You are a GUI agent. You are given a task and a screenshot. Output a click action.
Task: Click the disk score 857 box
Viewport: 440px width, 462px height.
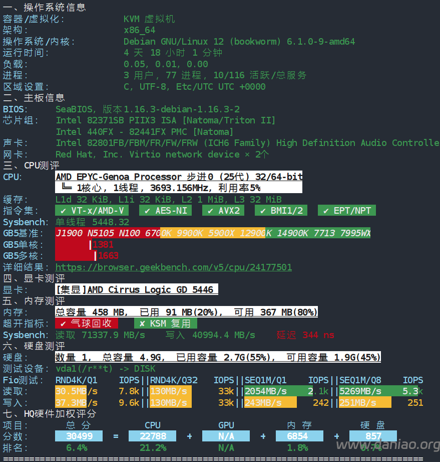[x=373, y=436]
